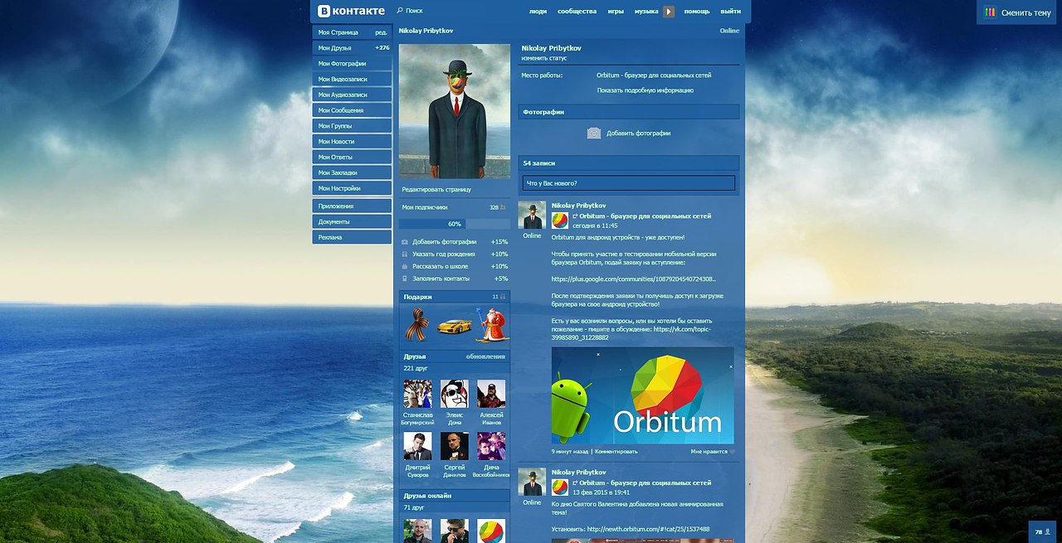Click Заполнить контакты suggestion
Screen dimensions: 1062x543
[x=455, y=279]
